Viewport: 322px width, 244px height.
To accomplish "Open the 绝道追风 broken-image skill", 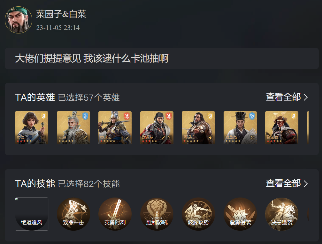I will pyautogui.click(x=32, y=214).
